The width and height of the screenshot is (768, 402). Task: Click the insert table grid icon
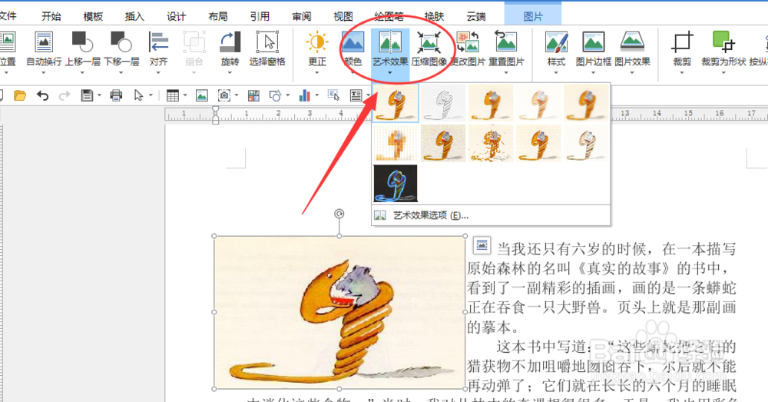click(172, 95)
